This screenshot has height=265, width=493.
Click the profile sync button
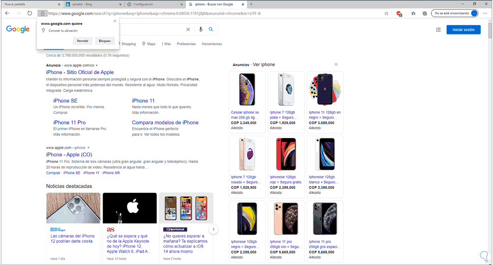(455, 13)
